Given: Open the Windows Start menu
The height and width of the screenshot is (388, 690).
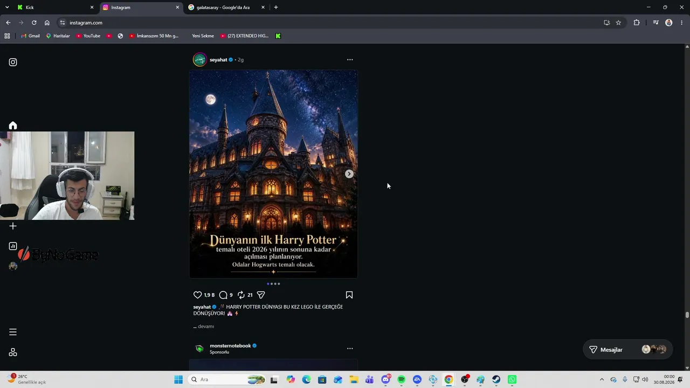Looking at the screenshot, I should 178,379.
